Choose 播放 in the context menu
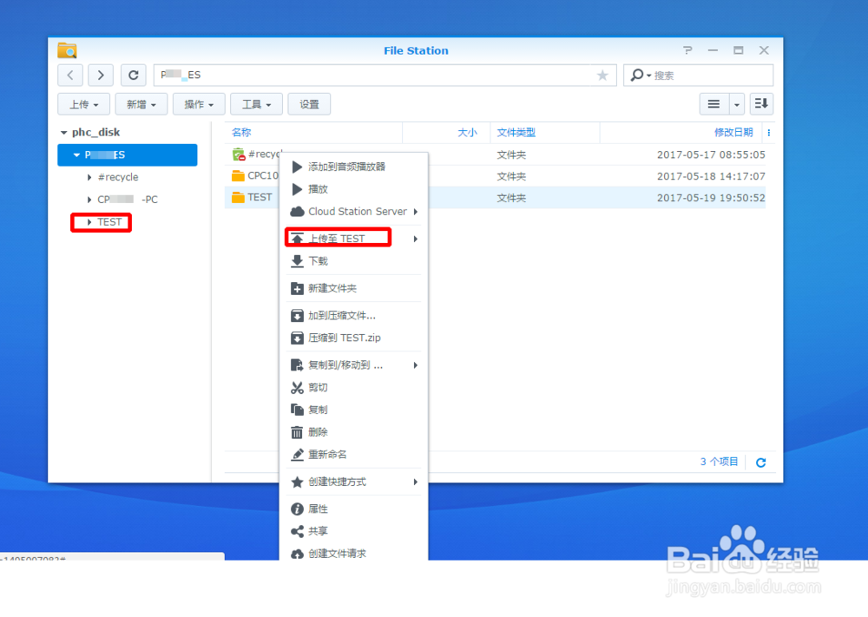The height and width of the screenshot is (617, 868). point(353,188)
